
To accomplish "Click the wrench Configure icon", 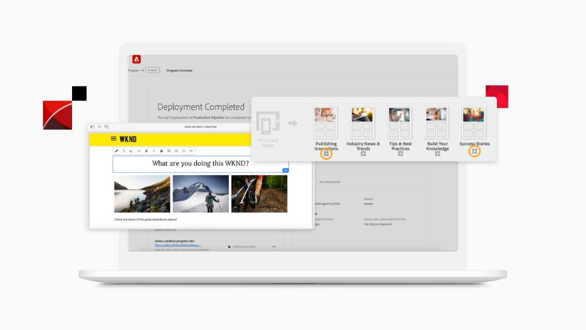I will pyautogui.click(x=124, y=151).
